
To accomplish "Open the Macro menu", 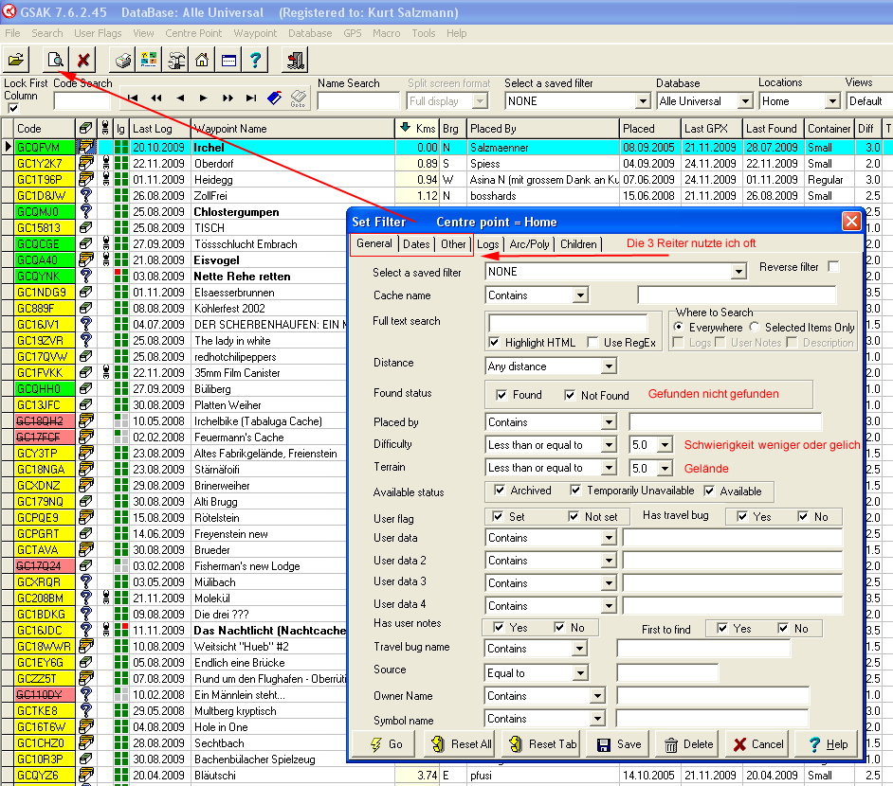I will [x=386, y=33].
